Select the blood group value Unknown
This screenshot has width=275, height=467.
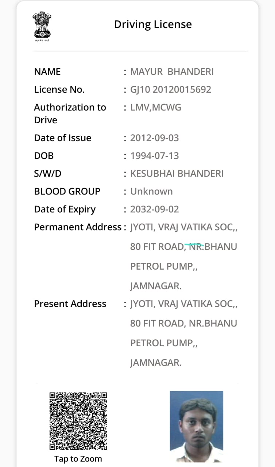(151, 192)
